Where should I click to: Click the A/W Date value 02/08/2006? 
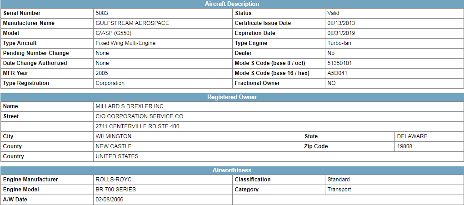tap(110, 200)
